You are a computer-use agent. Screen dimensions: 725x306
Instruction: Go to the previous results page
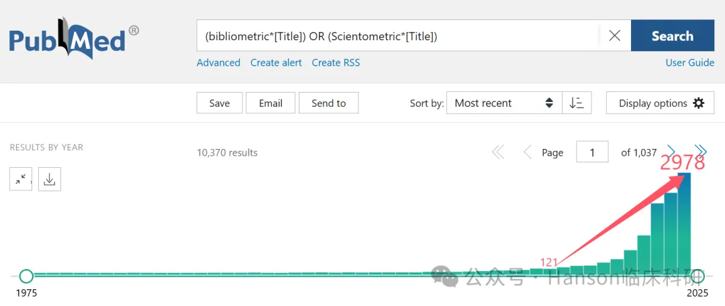coord(527,152)
